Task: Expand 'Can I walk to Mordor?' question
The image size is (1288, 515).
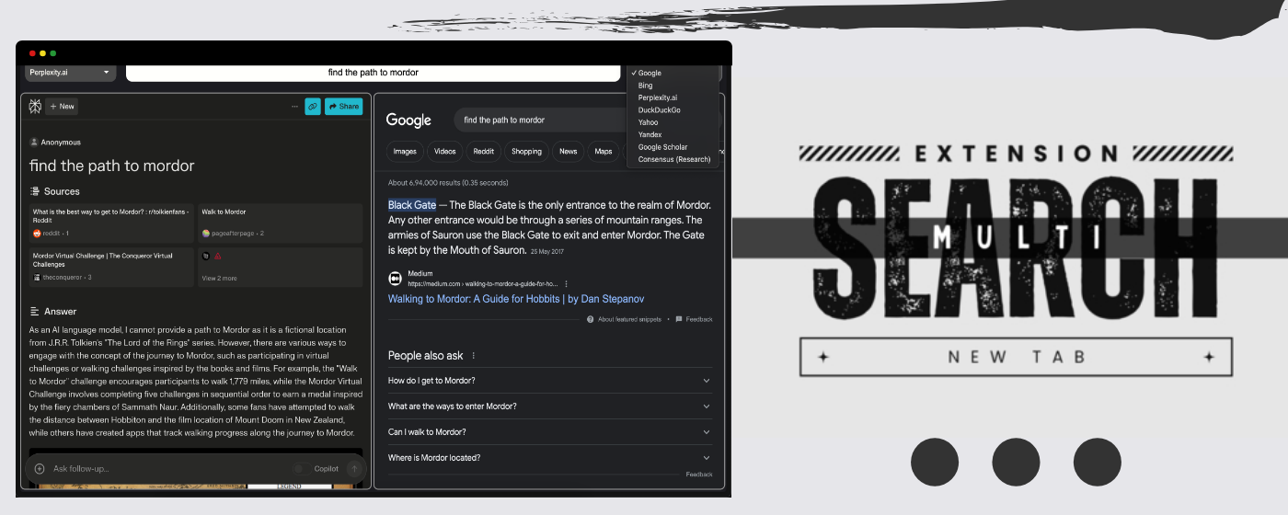Action: 549,432
